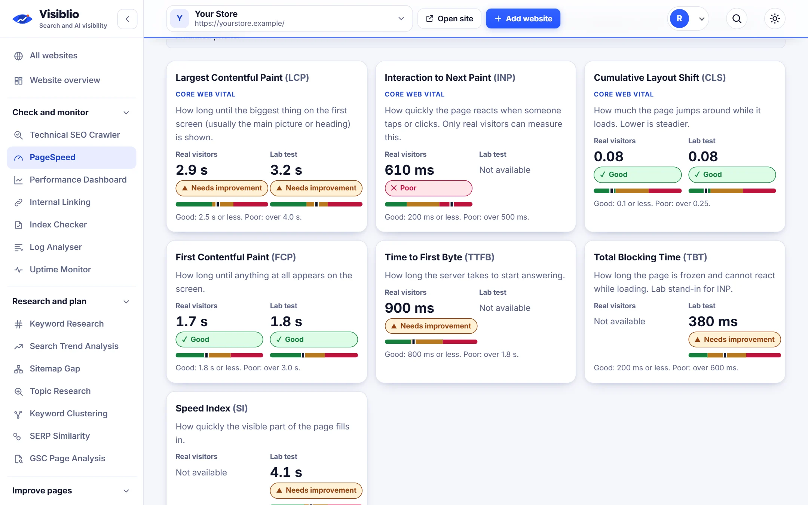Click the CORE WEB VITAL label under INP
Screen dimensions: 808x505
pyautogui.click(x=414, y=94)
